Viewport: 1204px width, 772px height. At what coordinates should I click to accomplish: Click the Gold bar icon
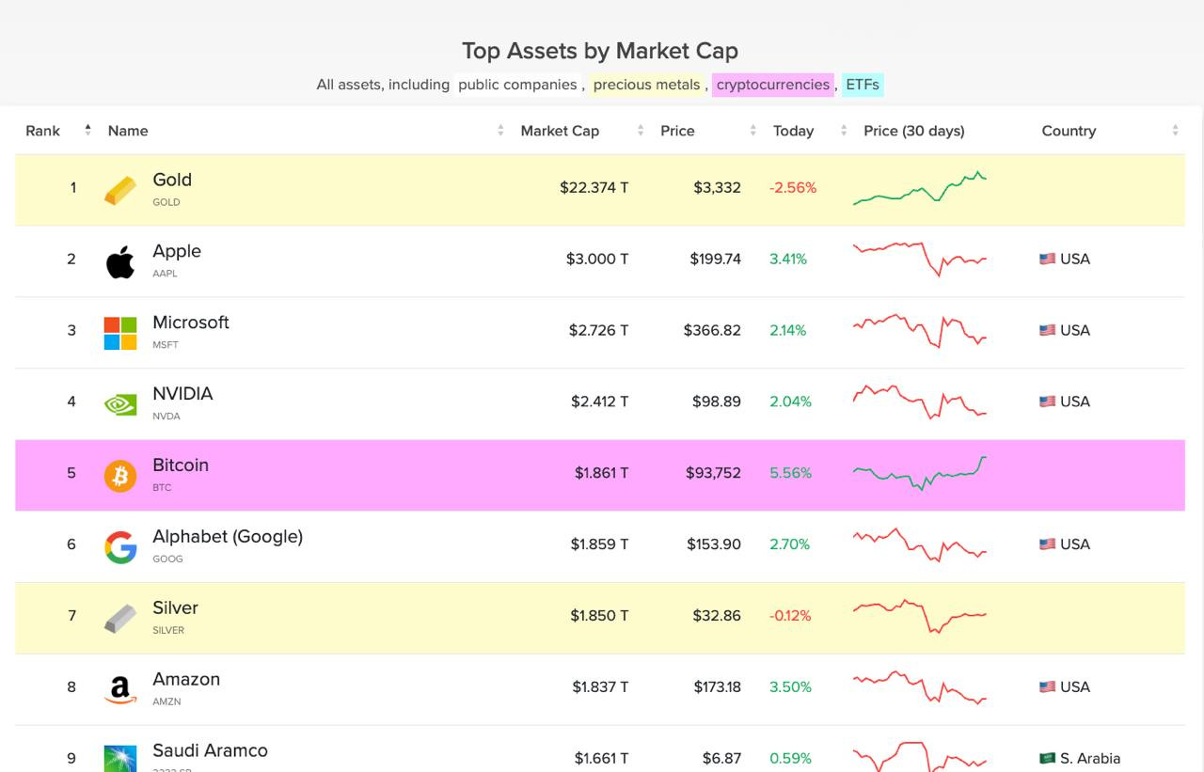[x=120, y=191]
